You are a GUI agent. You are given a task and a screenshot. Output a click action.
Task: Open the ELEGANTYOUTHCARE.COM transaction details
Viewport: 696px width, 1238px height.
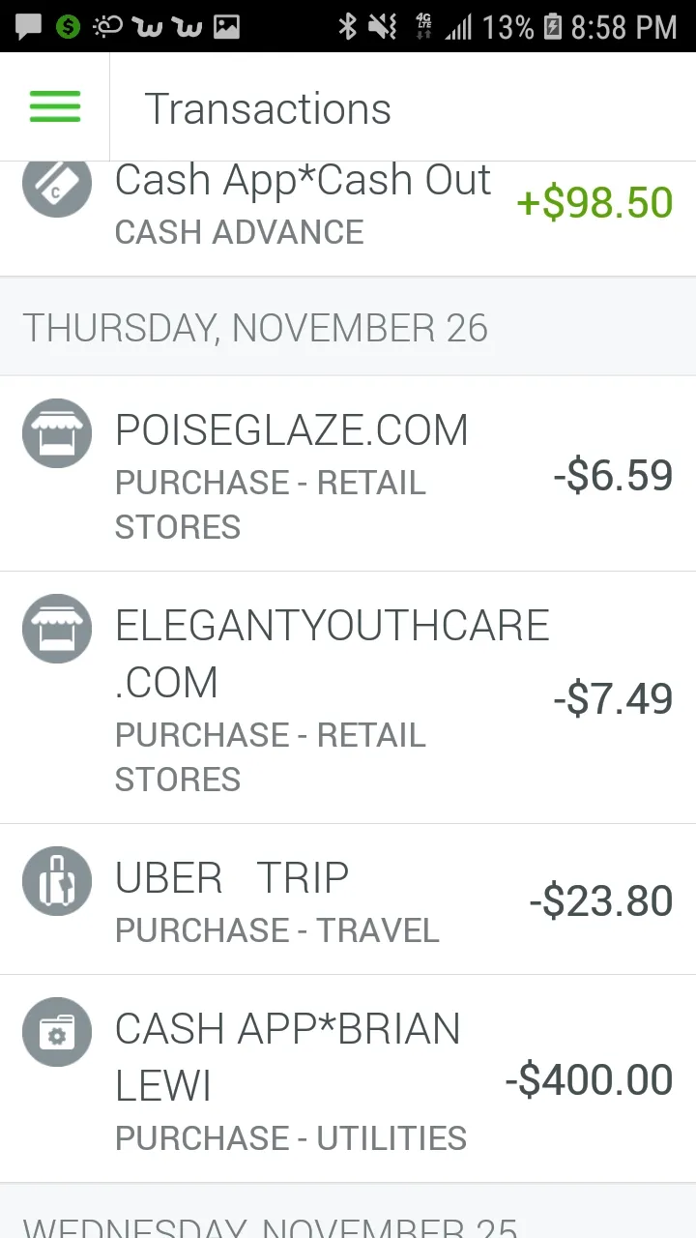pyautogui.click(x=348, y=698)
